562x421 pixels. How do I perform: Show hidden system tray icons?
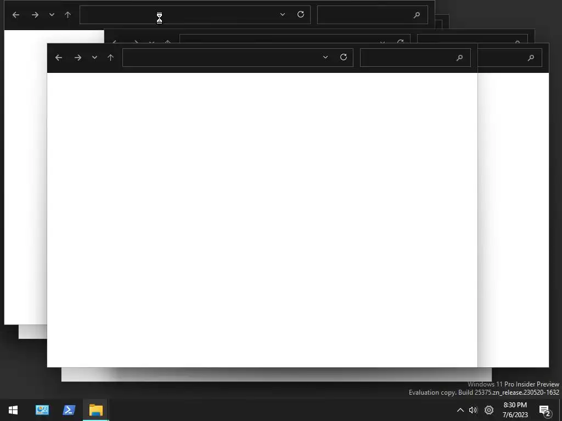coord(460,410)
